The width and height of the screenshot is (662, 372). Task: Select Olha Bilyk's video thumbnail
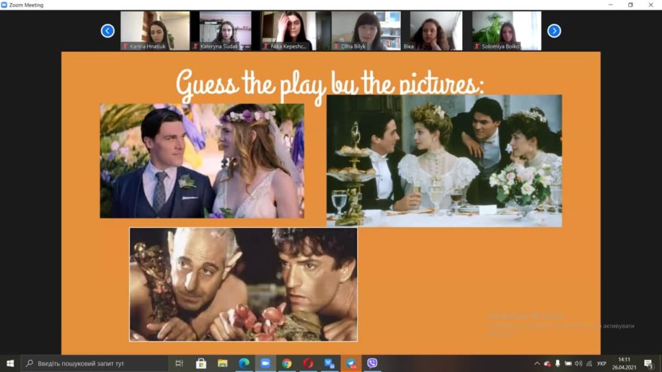(366, 31)
